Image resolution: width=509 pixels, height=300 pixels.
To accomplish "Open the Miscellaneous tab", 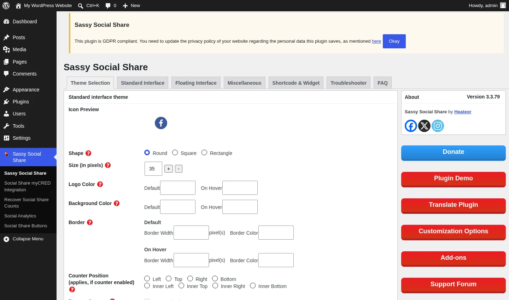I will [x=244, y=83].
